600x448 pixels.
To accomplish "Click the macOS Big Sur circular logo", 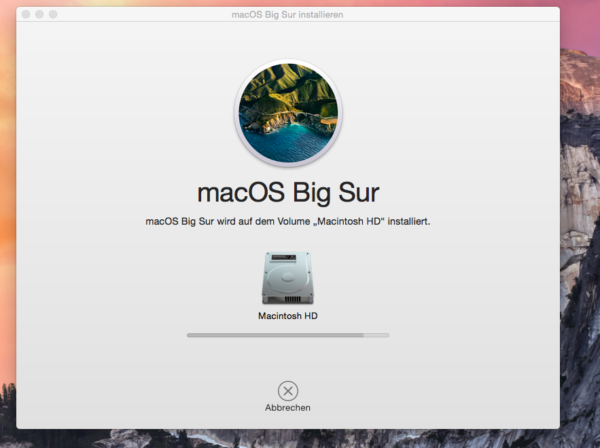I will point(288,113).
